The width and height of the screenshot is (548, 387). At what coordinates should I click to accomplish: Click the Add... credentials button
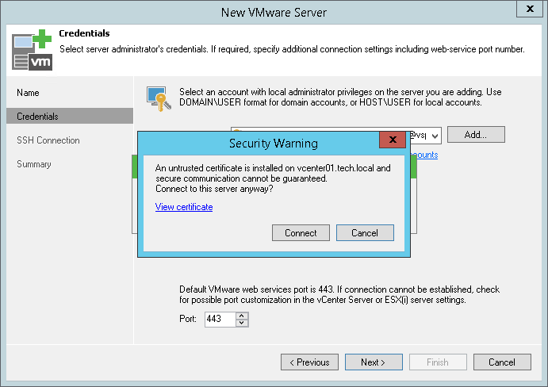pyautogui.click(x=476, y=135)
